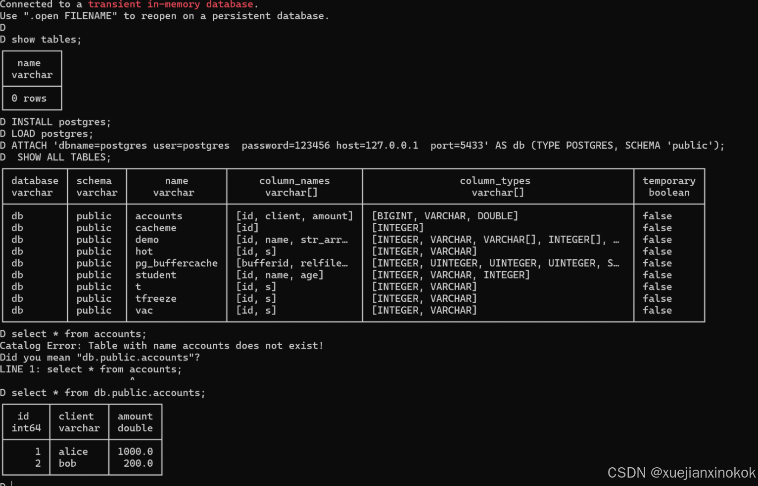Click the 'database' column header
Image resolution: width=758 pixels, height=486 pixels.
pyautogui.click(x=35, y=181)
